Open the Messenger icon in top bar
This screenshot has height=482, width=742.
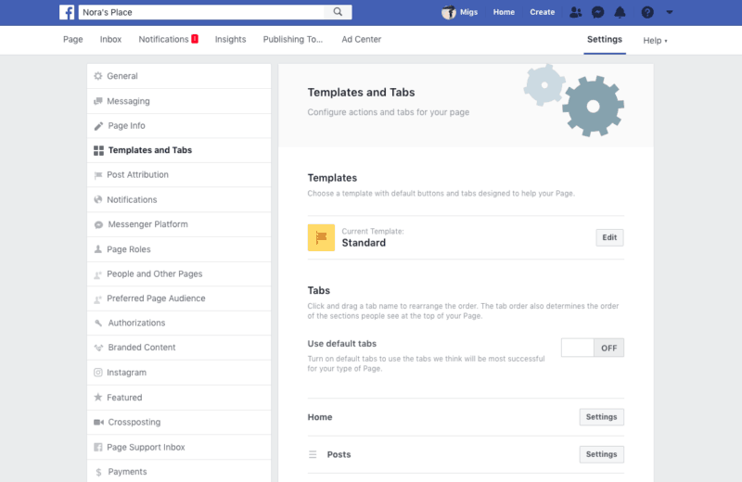(597, 12)
